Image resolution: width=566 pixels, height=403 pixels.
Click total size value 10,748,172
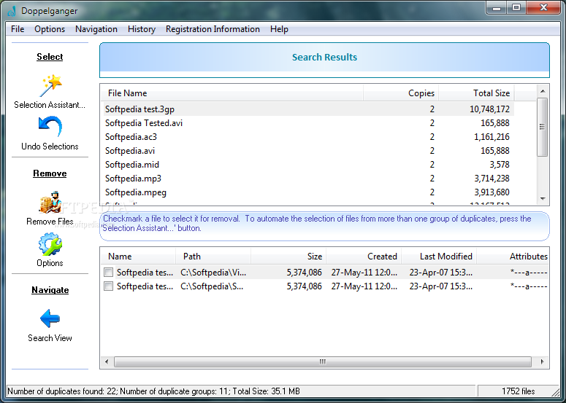(489, 109)
